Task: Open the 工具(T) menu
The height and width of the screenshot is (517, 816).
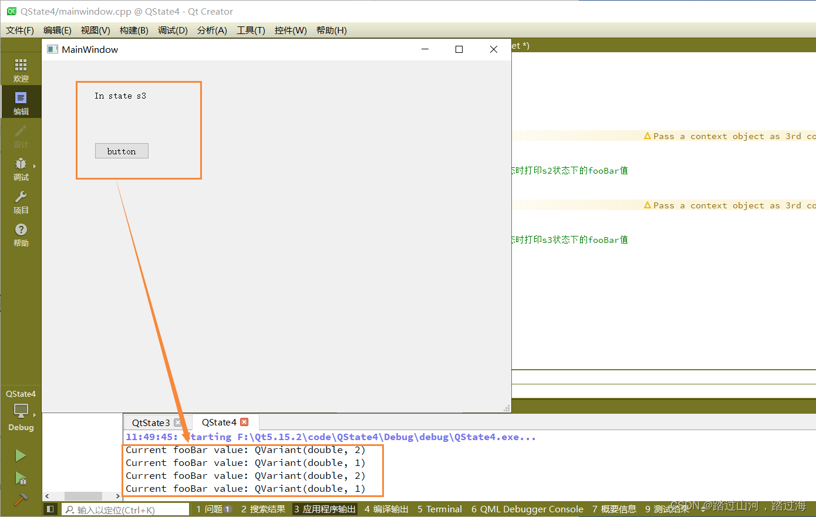Action: click(x=251, y=31)
